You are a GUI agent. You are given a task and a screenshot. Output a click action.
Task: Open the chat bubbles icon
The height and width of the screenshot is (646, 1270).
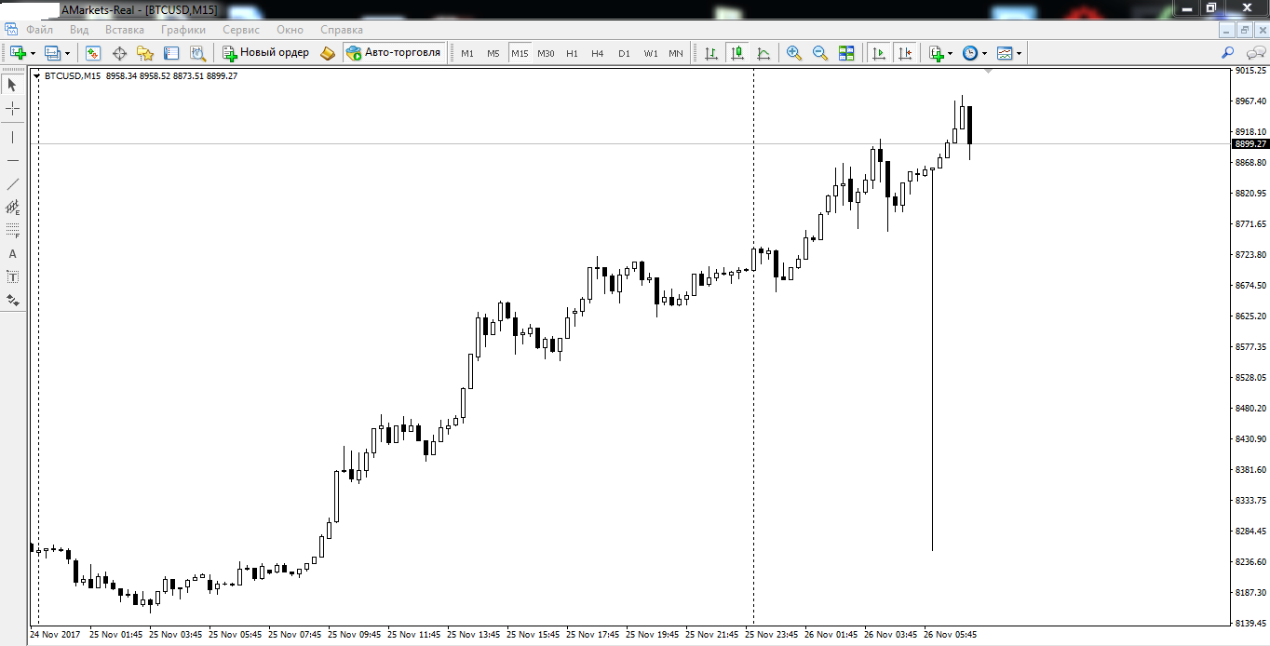click(1254, 53)
